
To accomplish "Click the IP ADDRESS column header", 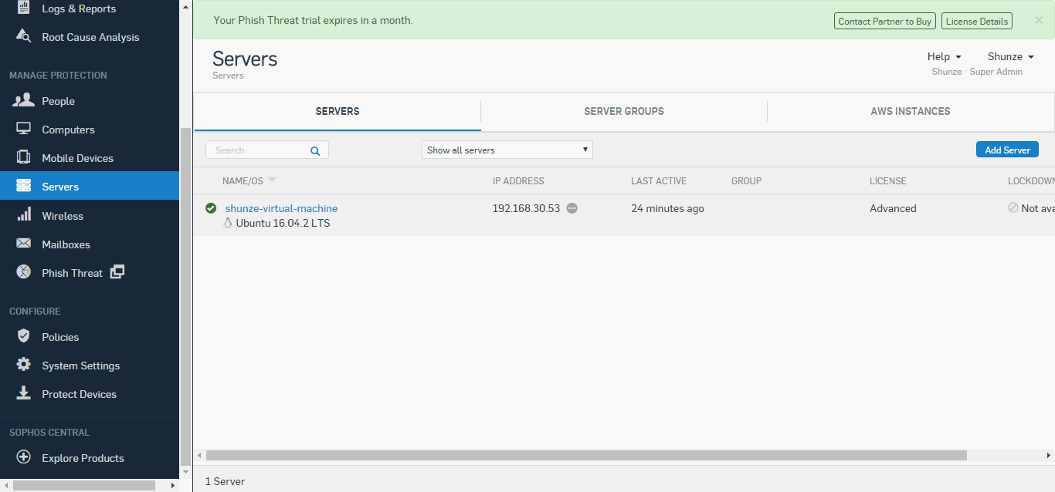I will click(518, 181).
